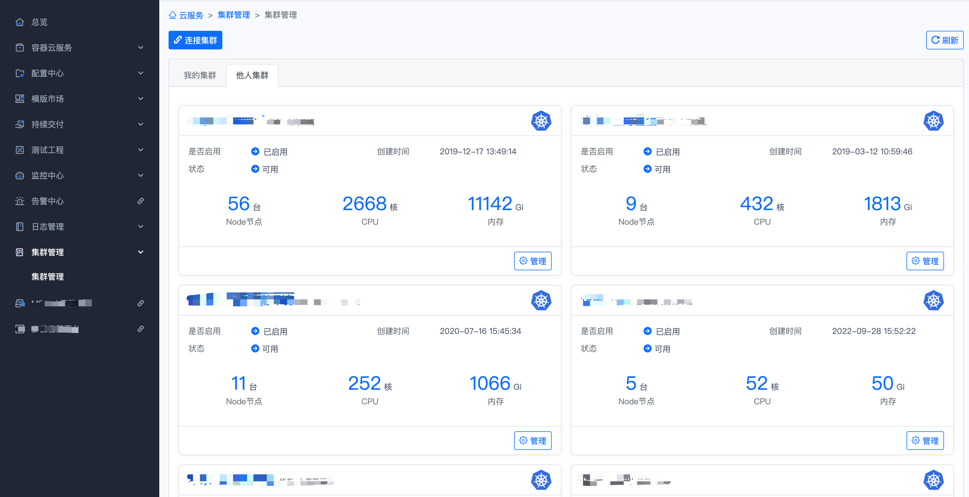The height and width of the screenshot is (497, 969).
Task: Click the 监控中心 dashboard icon
Action: click(19, 176)
